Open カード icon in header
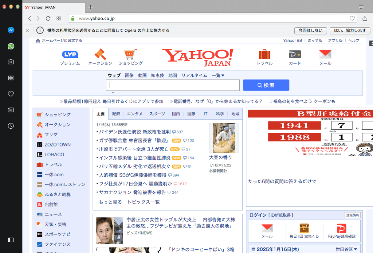The height and width of the screenshot is (253, 373). click(295, 57)
